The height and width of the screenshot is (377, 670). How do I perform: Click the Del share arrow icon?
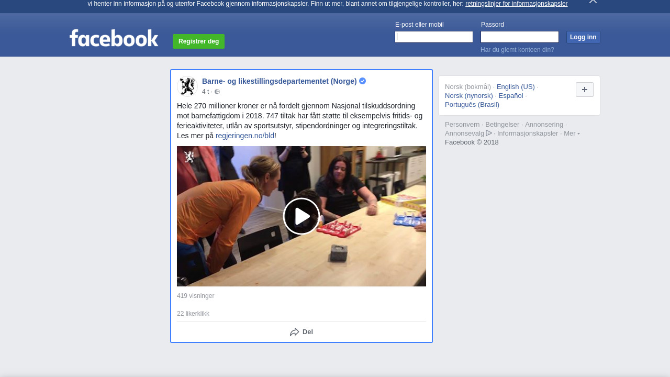(x=295, y=332)
